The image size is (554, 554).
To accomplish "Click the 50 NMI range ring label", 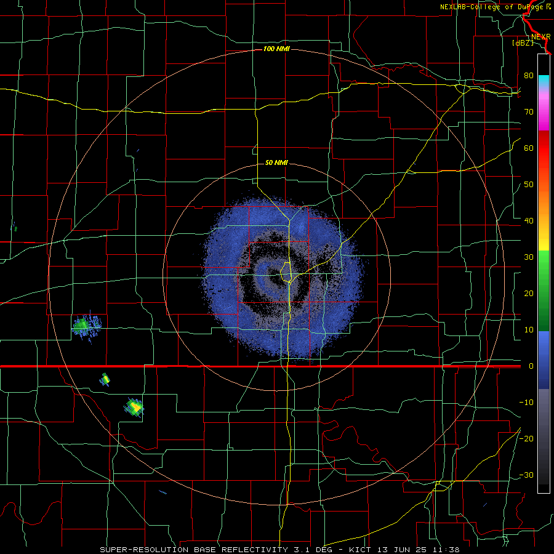I will [x=276, y=163].
